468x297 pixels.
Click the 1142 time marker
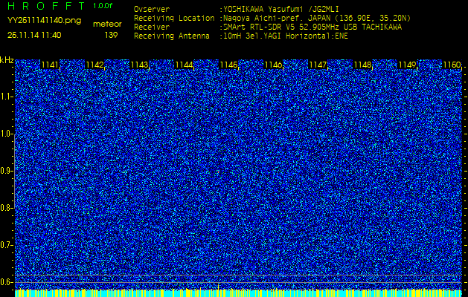(x=94, y=65)
